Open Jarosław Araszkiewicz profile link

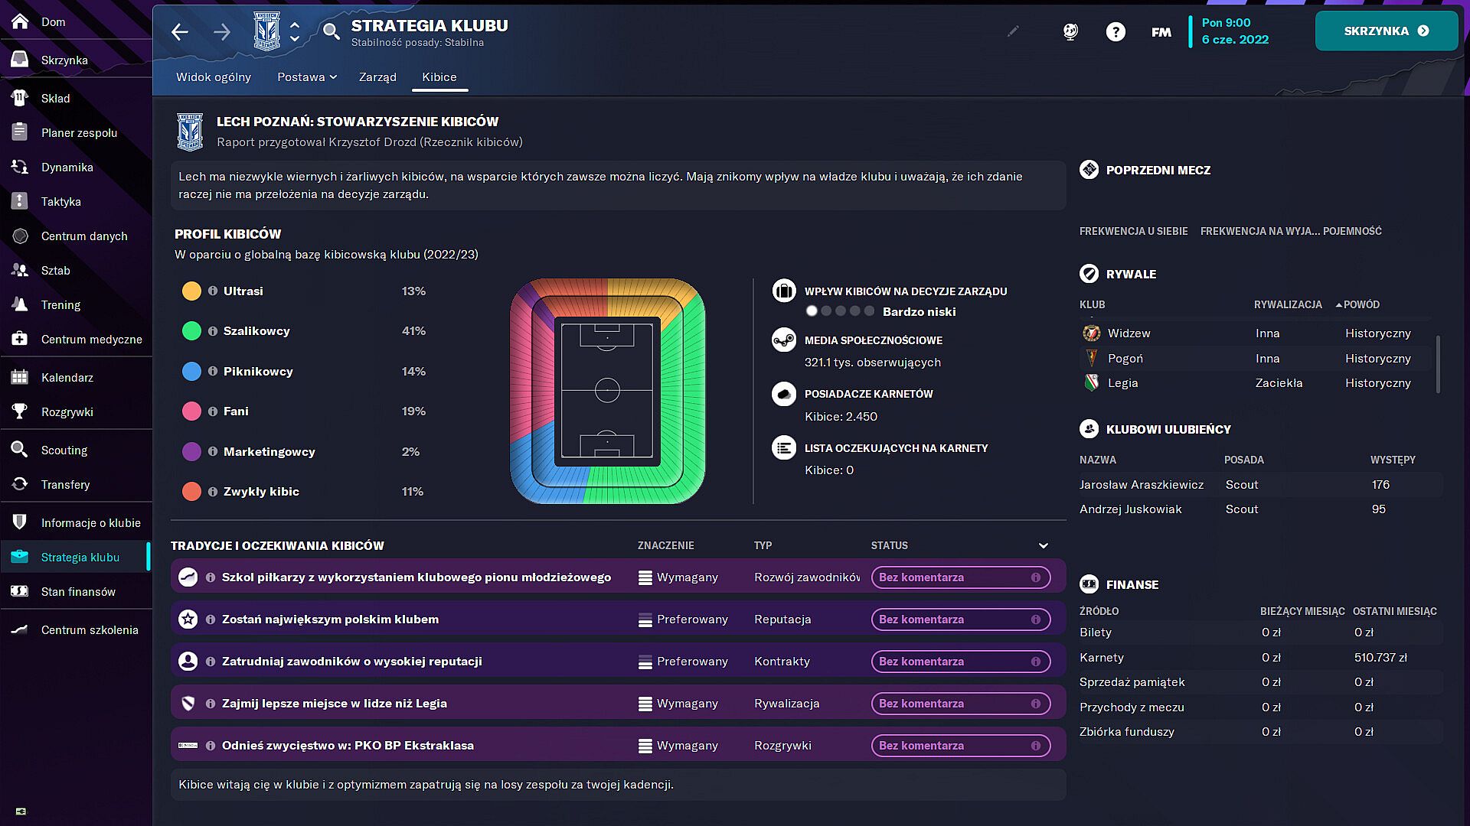tap(1141, 484)
